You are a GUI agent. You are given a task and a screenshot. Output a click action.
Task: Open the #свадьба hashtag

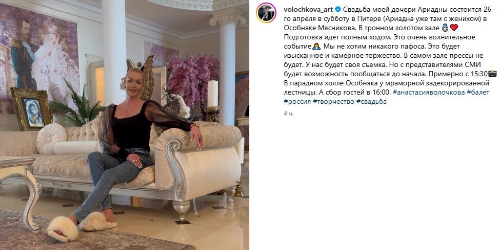point(371,101)
